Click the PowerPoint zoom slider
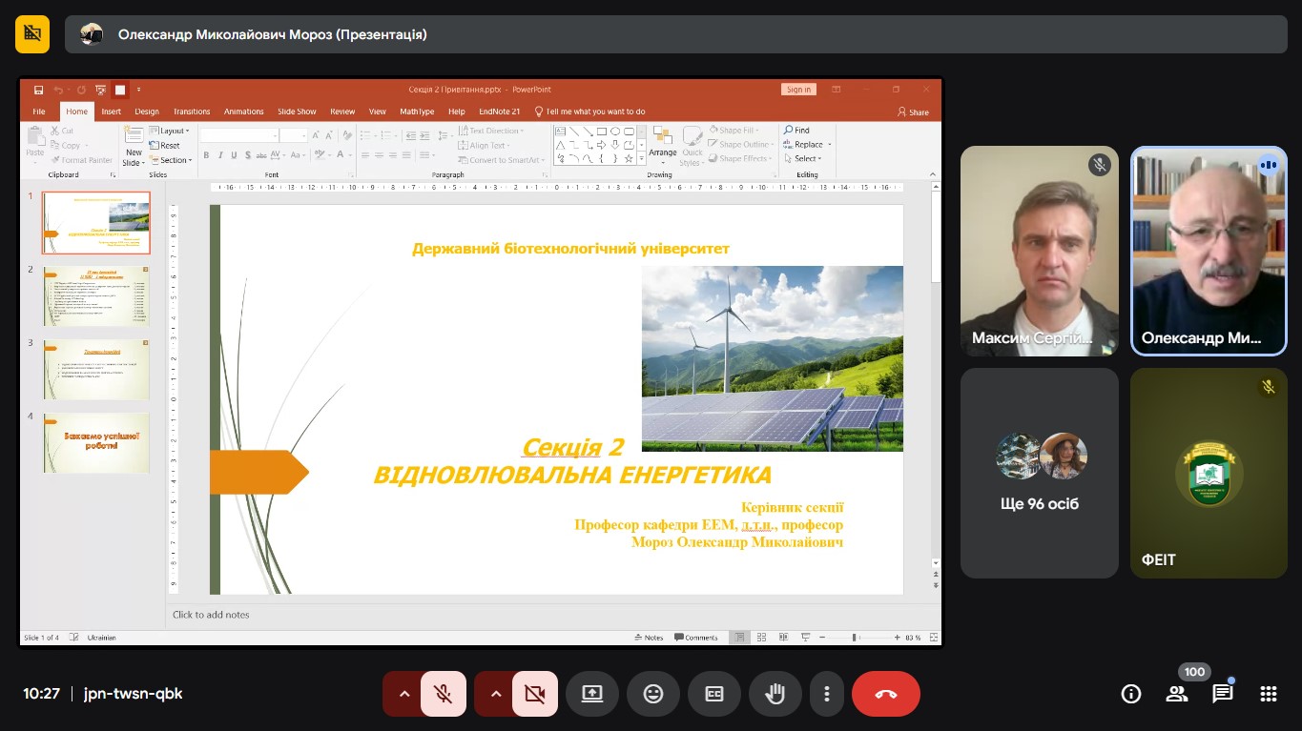 click(x=856, y=638)
